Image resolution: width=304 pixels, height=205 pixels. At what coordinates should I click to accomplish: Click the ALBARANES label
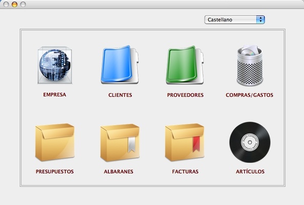pos(118,171)
